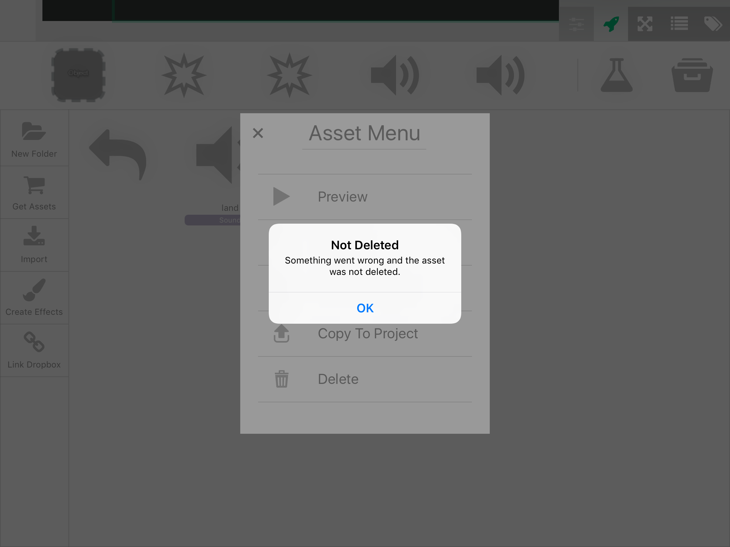Select Delete in Asset Menu
Screen dimensions: 730x547
pos(338,379)
